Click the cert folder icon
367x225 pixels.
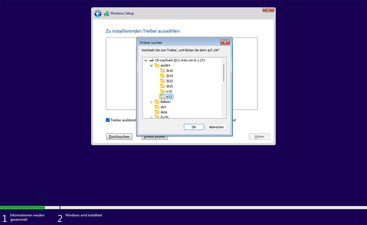(x=157, y=107)
